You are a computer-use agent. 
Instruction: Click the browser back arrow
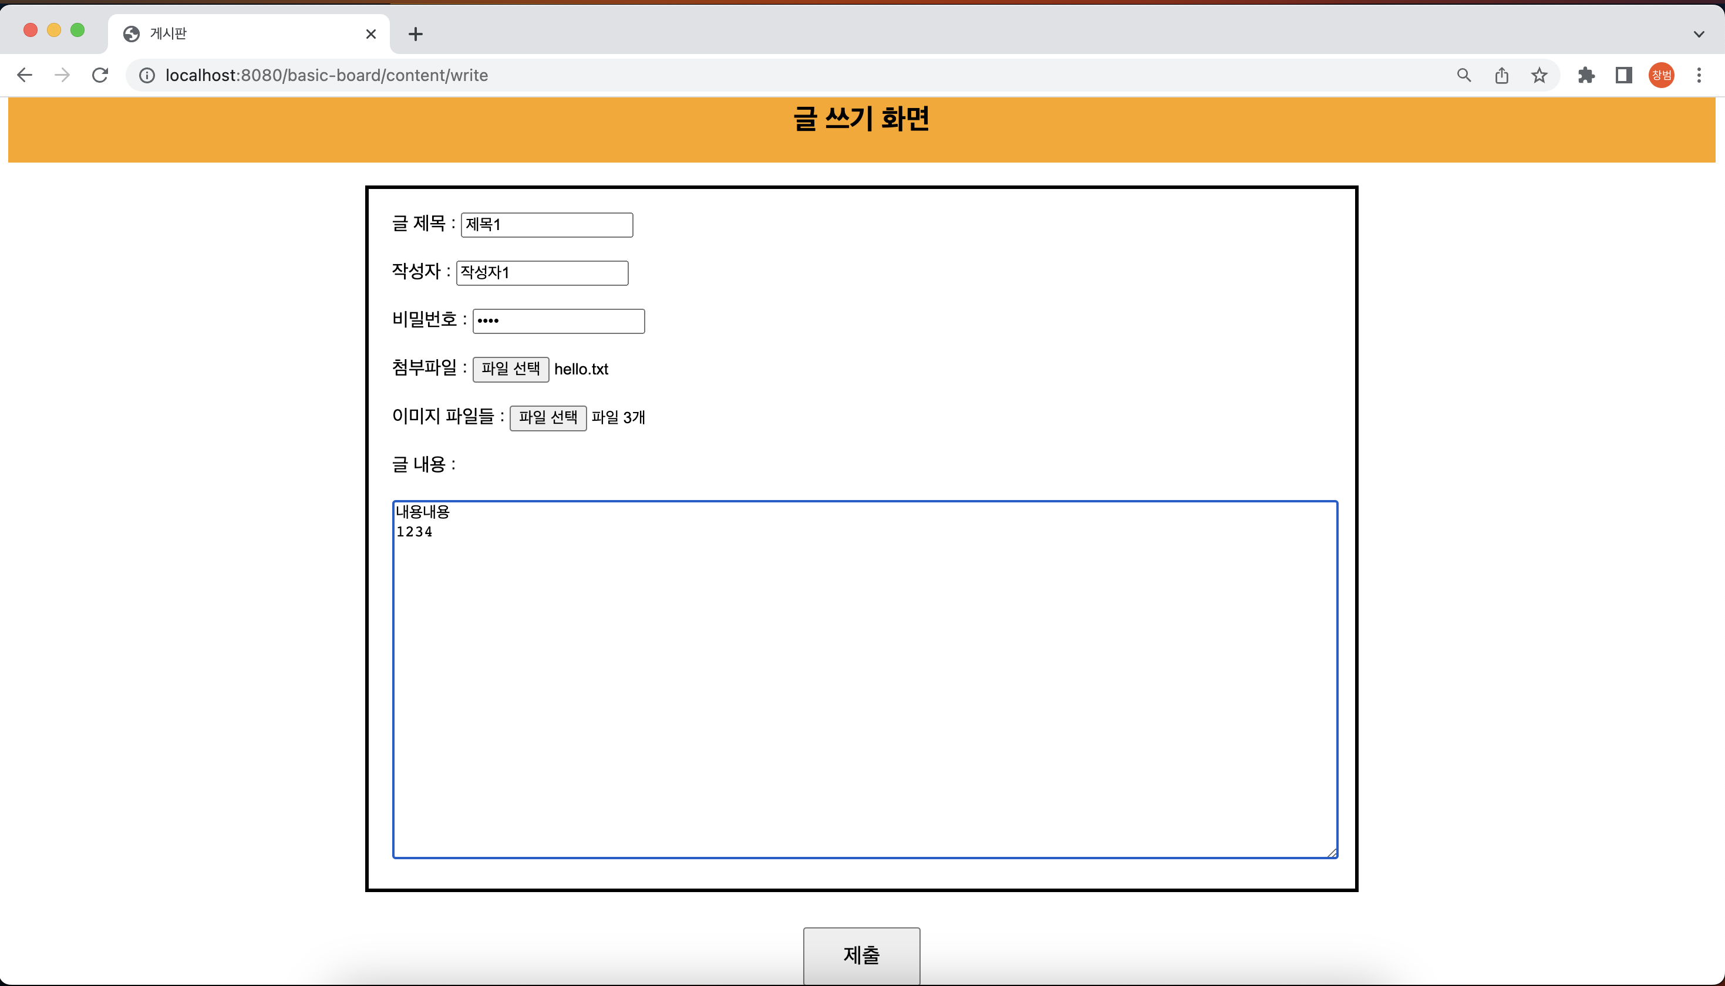[25, 75]
